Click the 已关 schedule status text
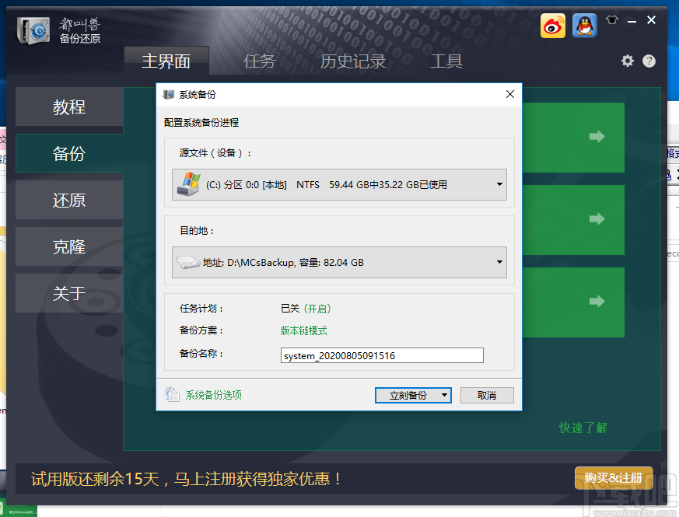The image size is (679, 517). [290, 309]
